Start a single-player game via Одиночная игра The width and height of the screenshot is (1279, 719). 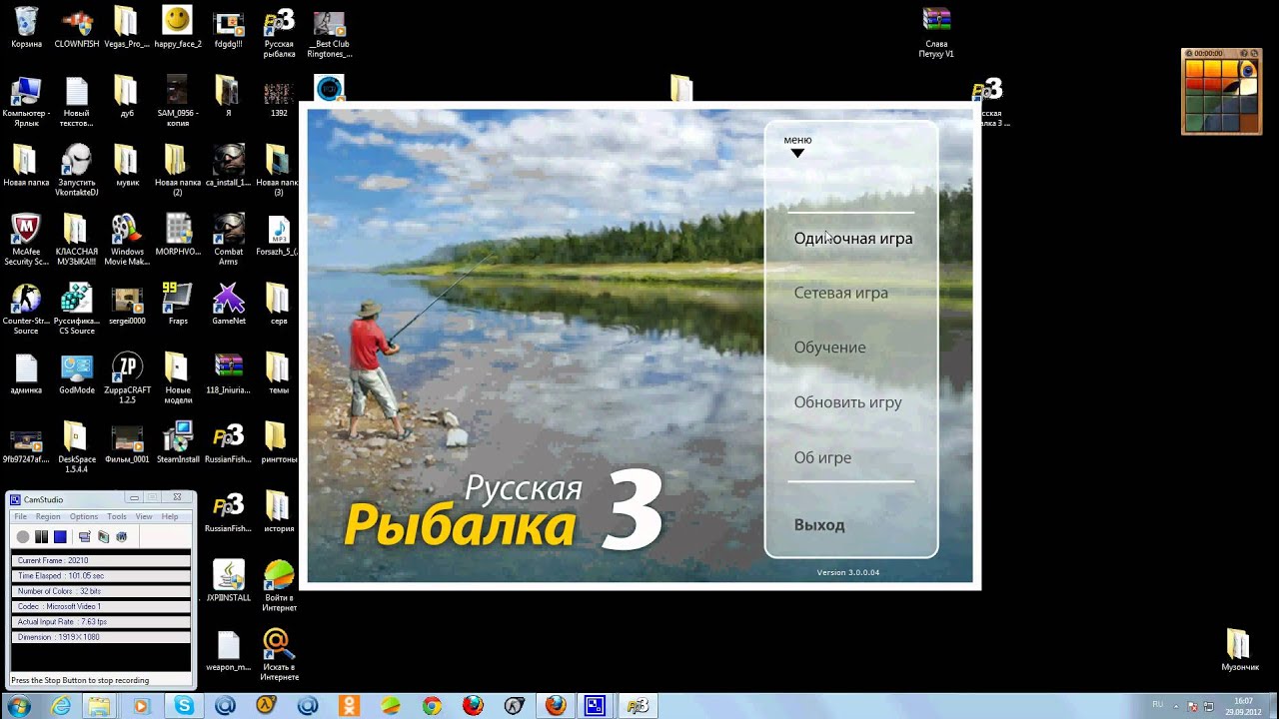coord(852,239)
